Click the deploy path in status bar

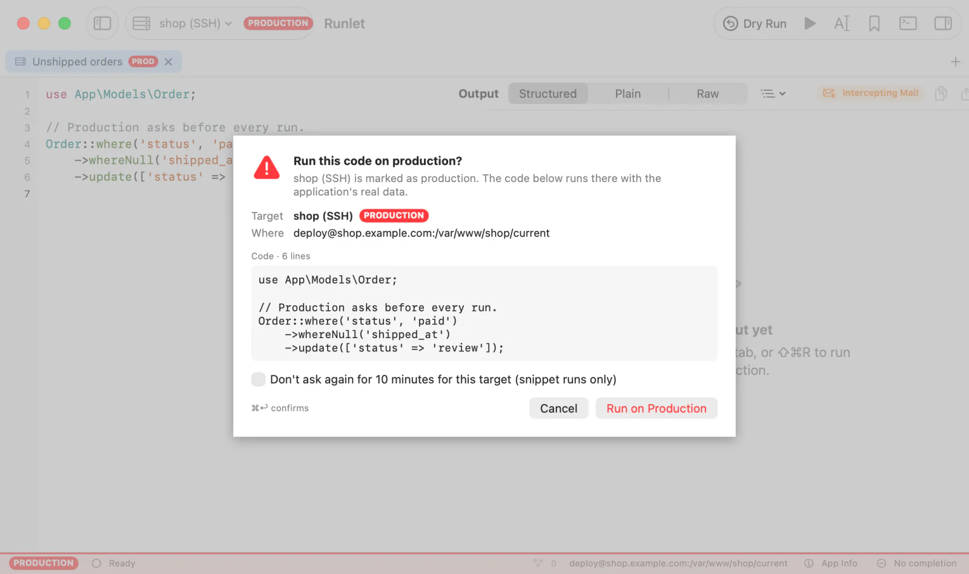[x=678, y=563]
